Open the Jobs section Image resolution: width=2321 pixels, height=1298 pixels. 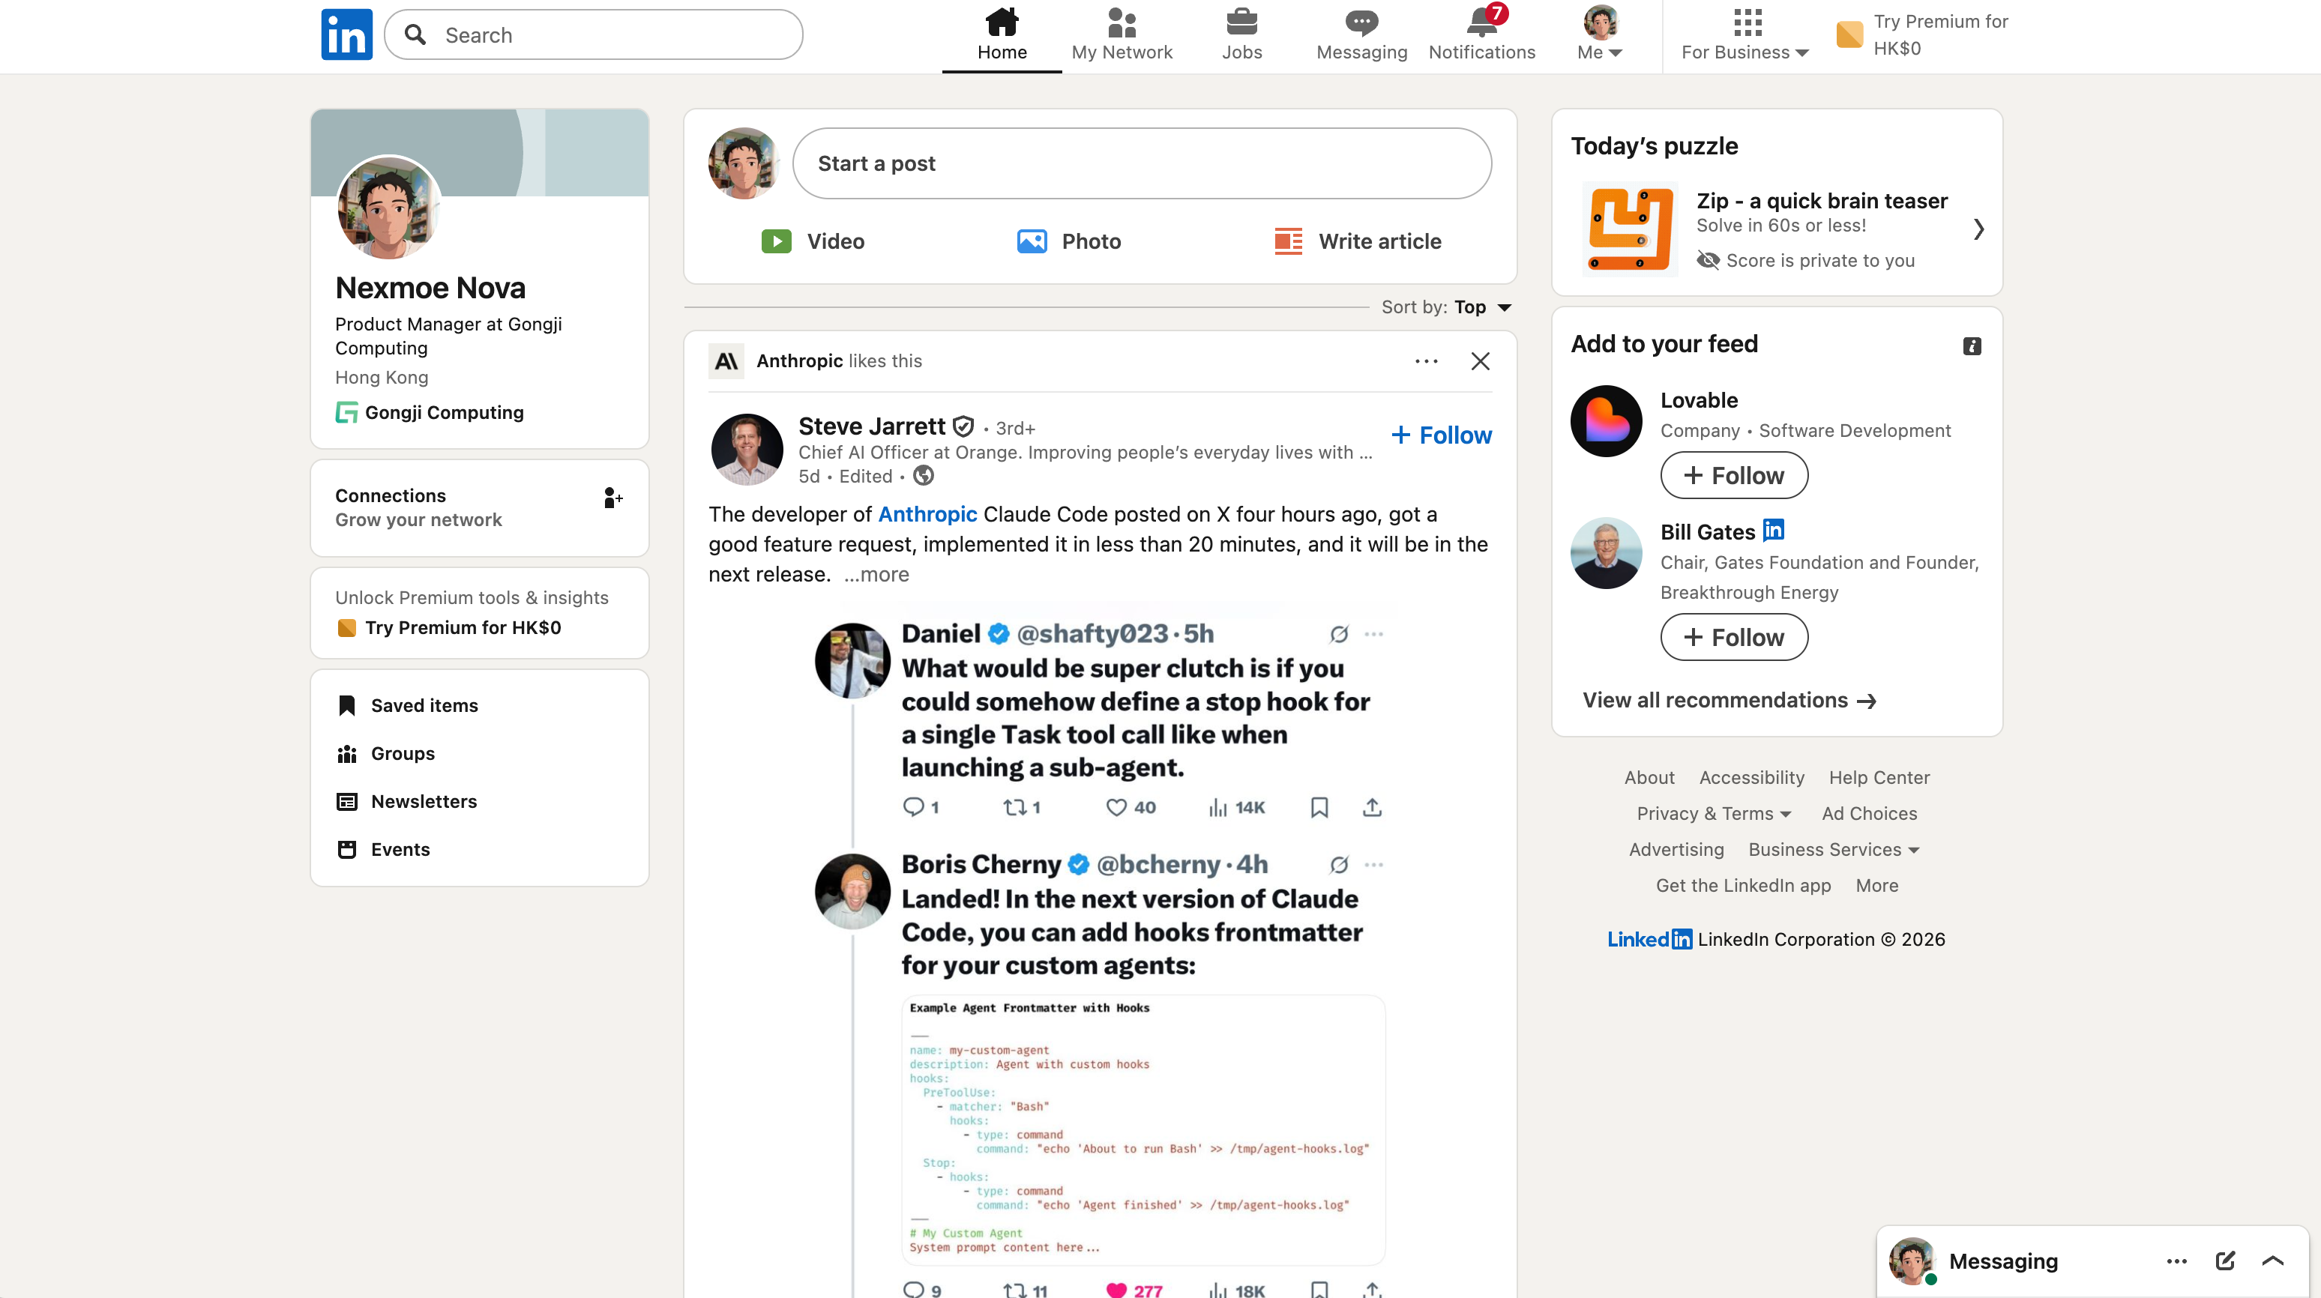click(1241, 34)
